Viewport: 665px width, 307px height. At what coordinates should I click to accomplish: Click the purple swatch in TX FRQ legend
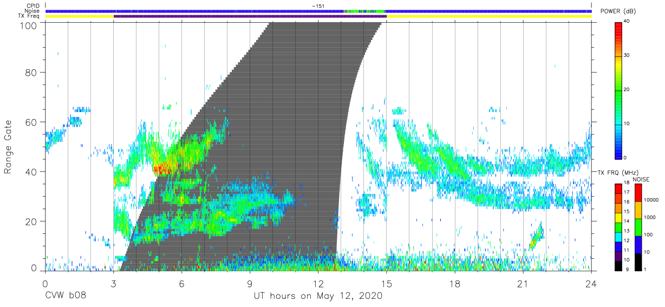pos(618,256)
